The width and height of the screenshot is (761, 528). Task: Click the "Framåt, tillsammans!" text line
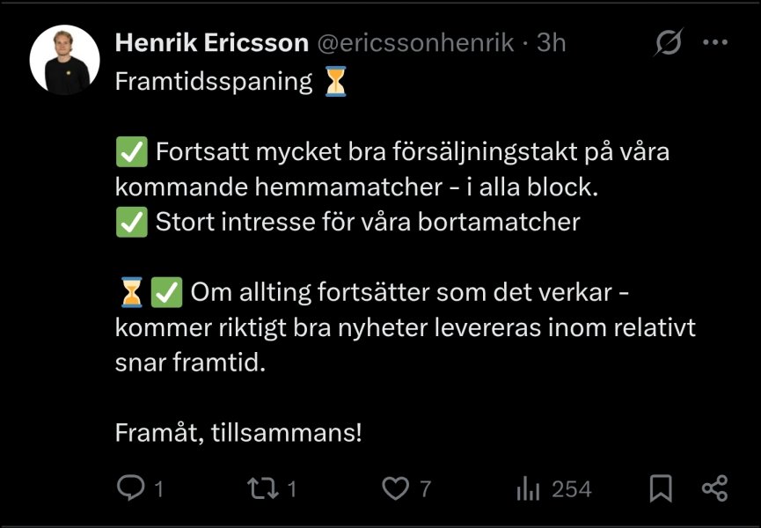(x=238, y=433)
